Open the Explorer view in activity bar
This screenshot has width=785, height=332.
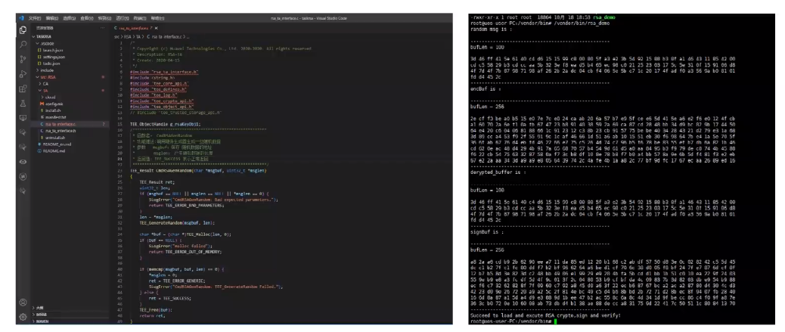click(x=23, y=30)
